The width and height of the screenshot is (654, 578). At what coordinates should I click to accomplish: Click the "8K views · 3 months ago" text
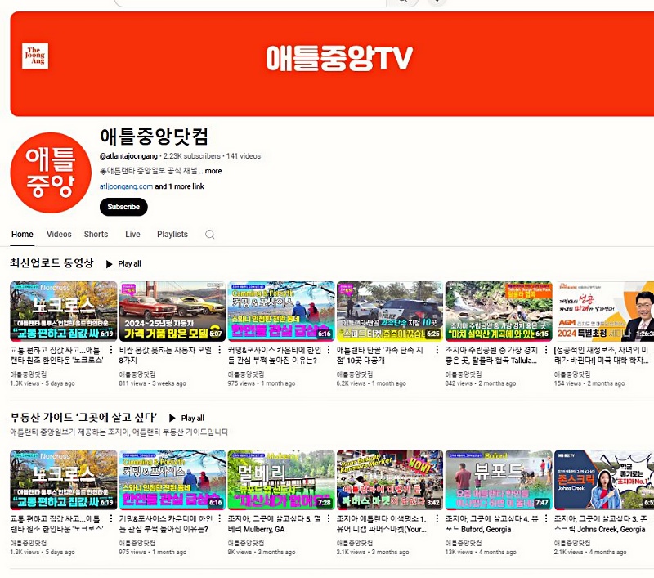click(262, 552)
